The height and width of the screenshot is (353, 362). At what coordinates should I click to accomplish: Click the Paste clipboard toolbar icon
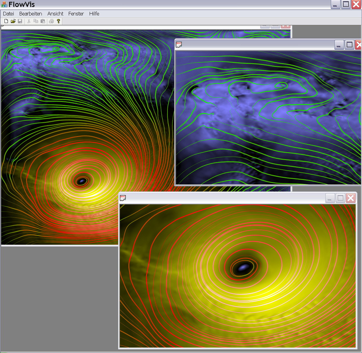coord(43,21)
